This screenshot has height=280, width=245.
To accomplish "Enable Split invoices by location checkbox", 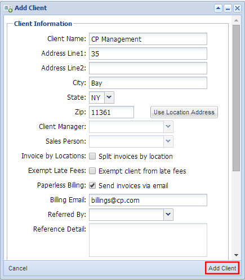I will tap(92, 156).
